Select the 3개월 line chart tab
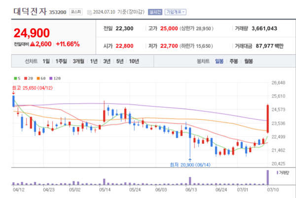This screenshot has height=198, width=296. 78,61
